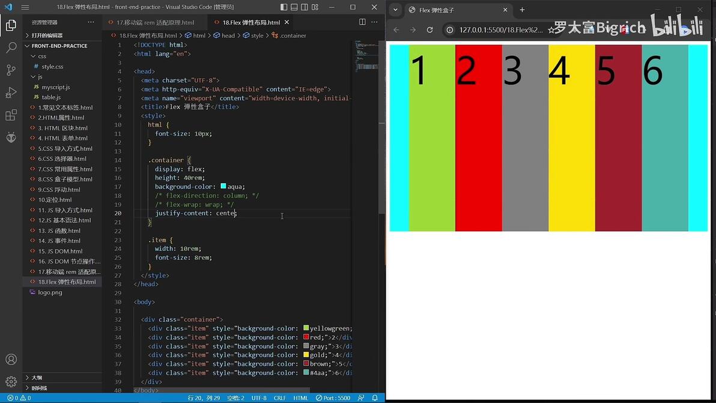Click the red color swatch on line 34
The width and height of the screenshot is (716, 403).
[306, 338]
